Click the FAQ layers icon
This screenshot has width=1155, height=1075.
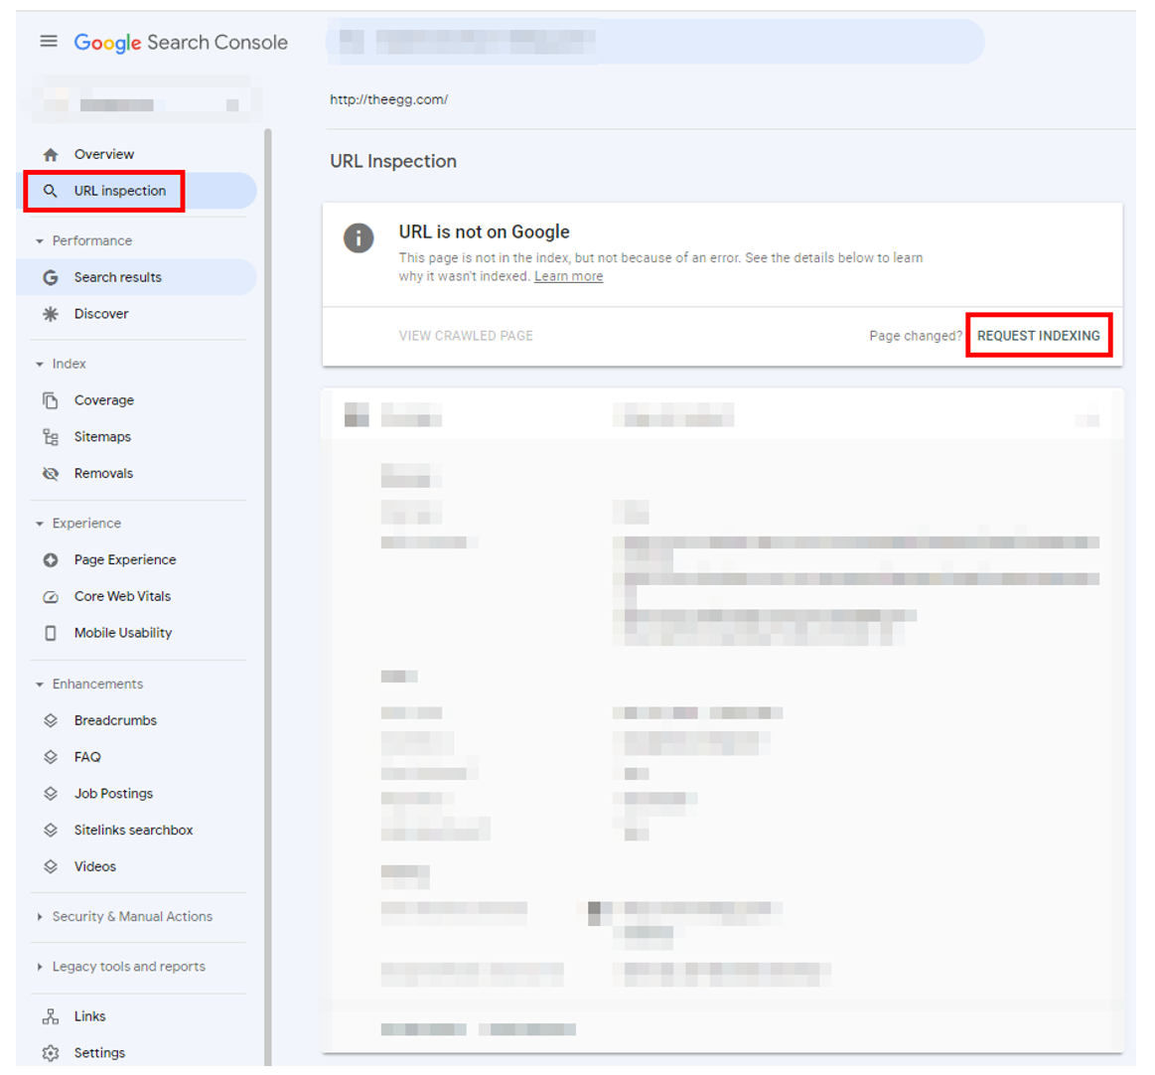tap(50, 757)
